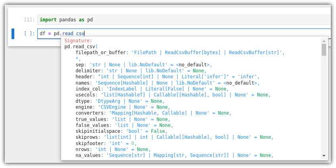Select the [1]: cell prompt

(x=29, y=20)
